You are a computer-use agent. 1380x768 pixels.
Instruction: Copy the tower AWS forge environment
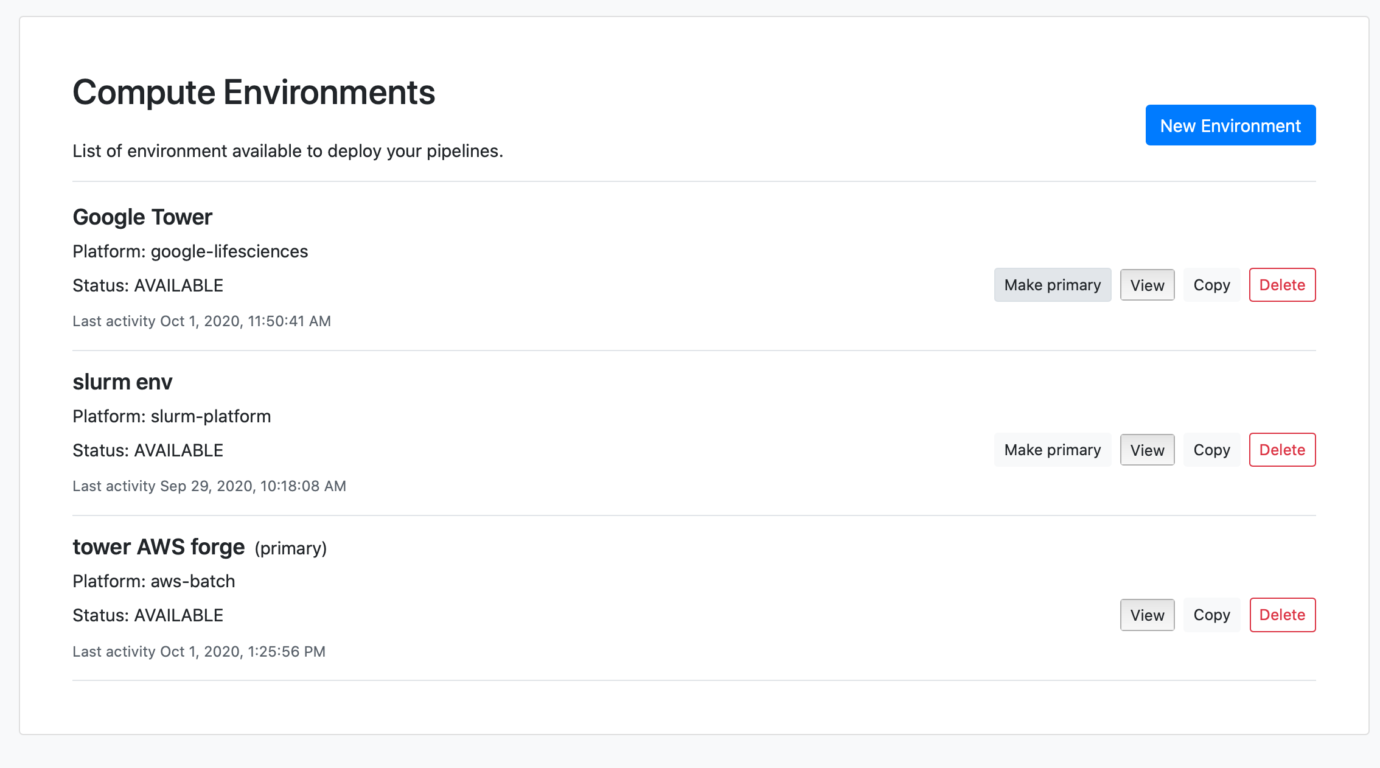(x=1212, y=615)
